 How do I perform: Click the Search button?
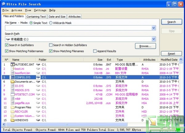coord(171,22)
